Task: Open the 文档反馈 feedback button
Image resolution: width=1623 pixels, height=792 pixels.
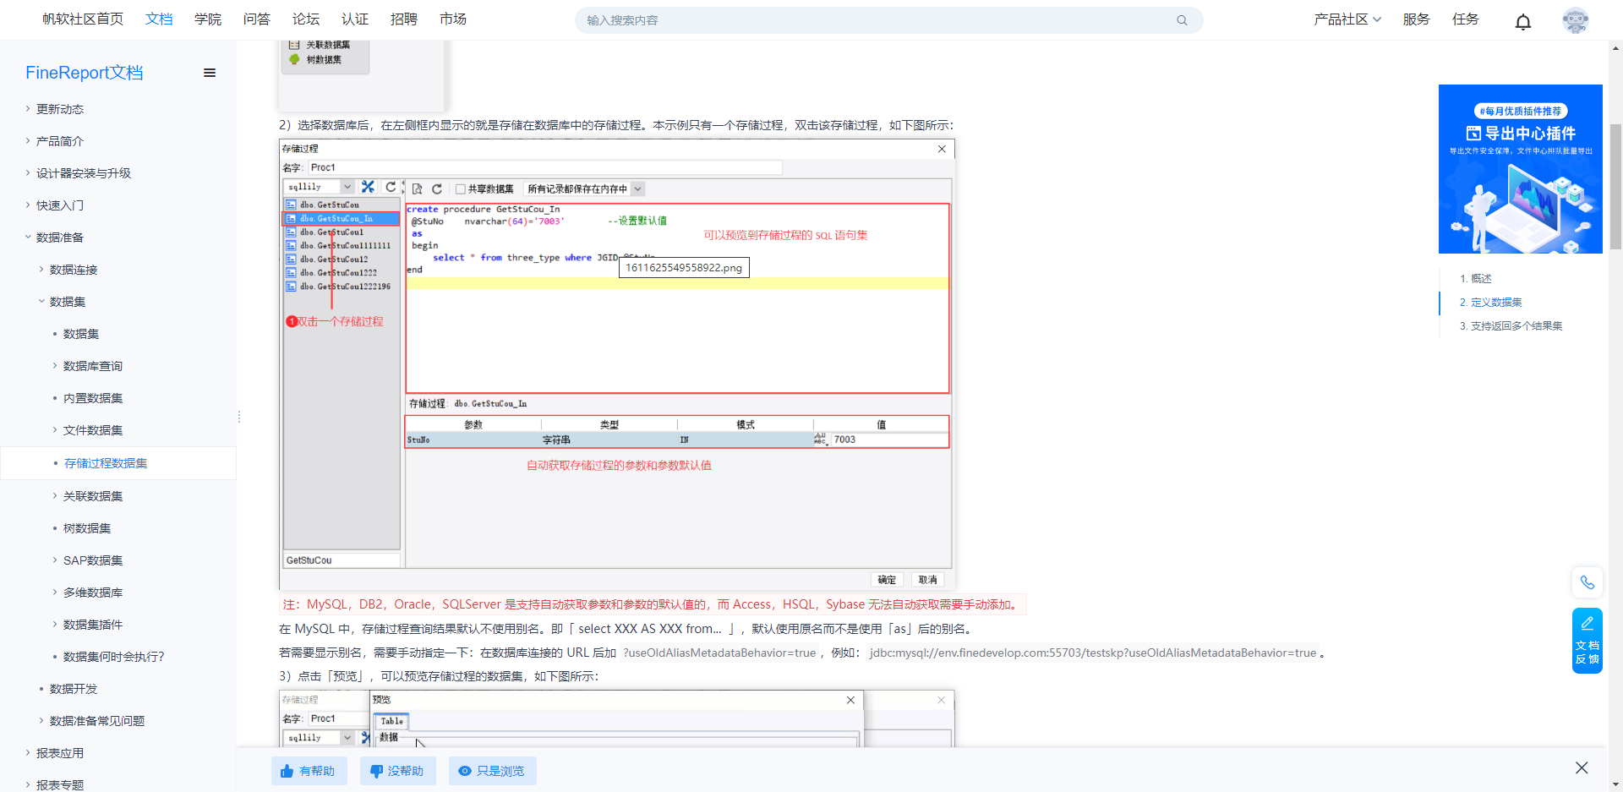Action: [x=1587, y=641]
